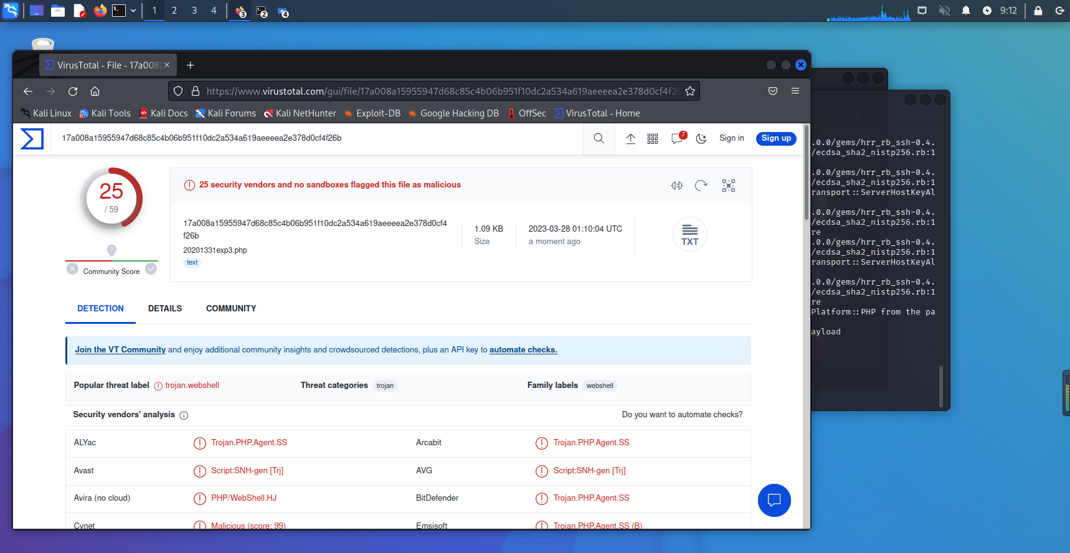Open the blue chat bubble button

(x=774, y=500)
